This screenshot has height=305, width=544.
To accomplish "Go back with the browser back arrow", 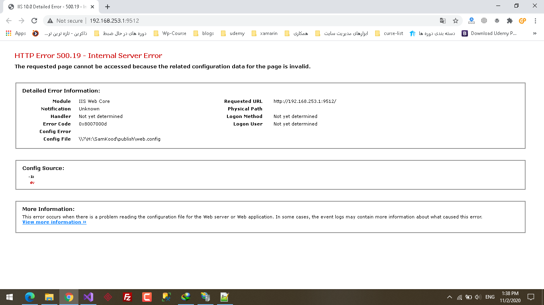I will coord(9,21).
